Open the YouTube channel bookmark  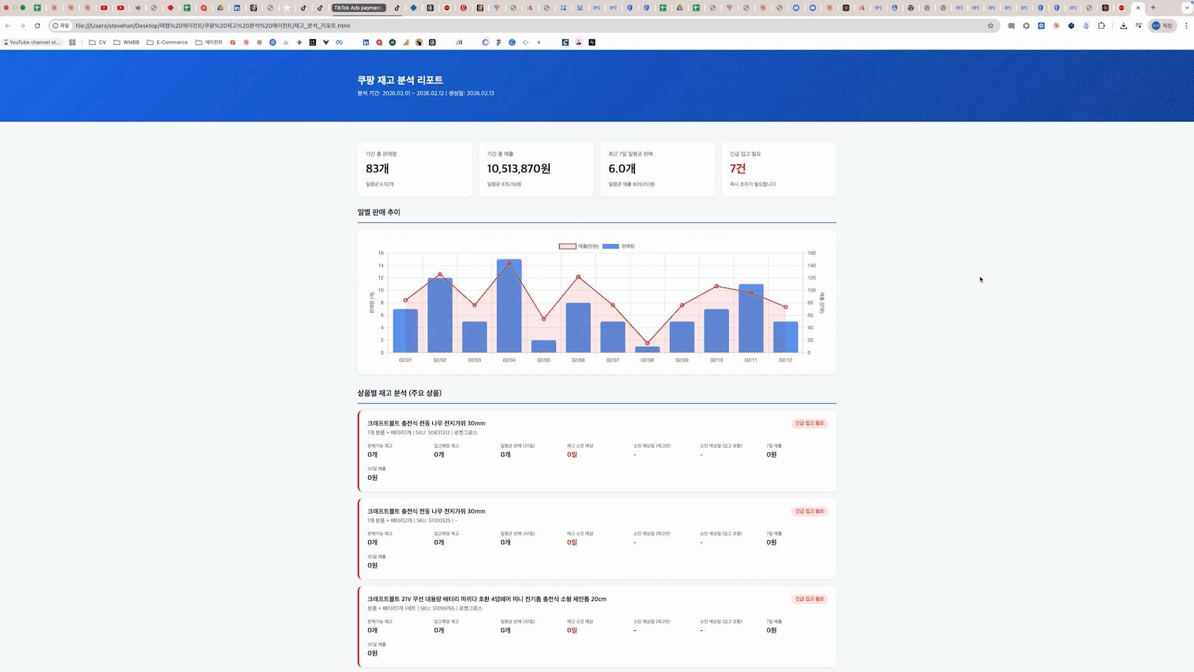tap(32, 42)
